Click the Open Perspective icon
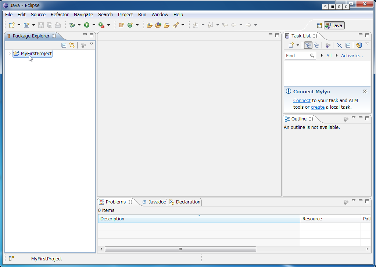The height and width of the screenshot is (267, 376). click(x=319, y=25)
